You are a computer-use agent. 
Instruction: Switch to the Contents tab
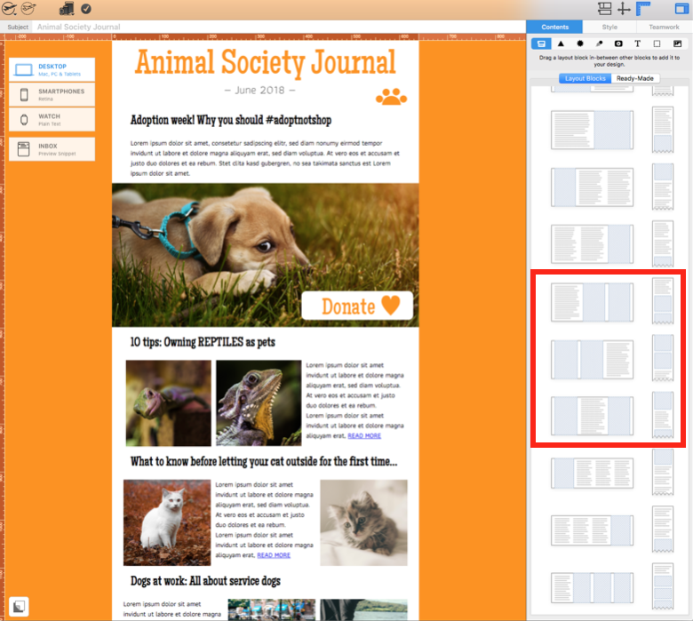[554, 27]
